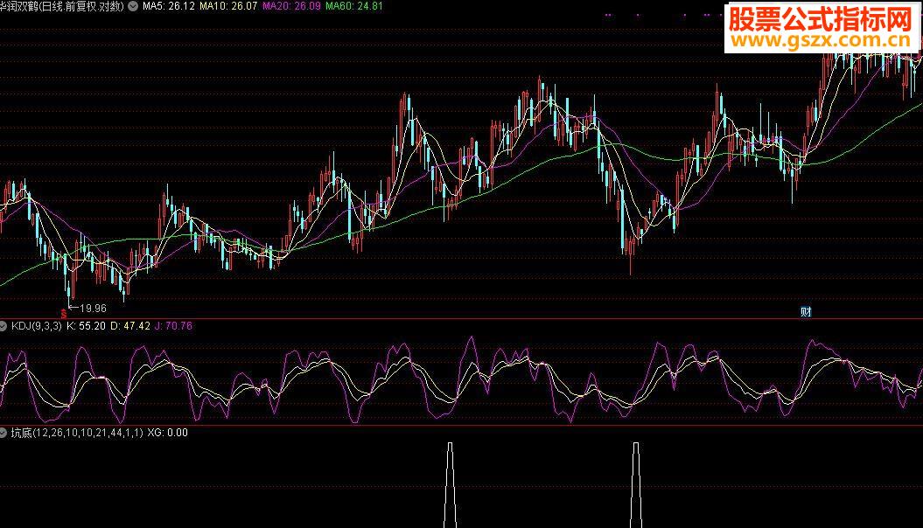Open the main chart settings dropdown icon

[x=133, y=6]
